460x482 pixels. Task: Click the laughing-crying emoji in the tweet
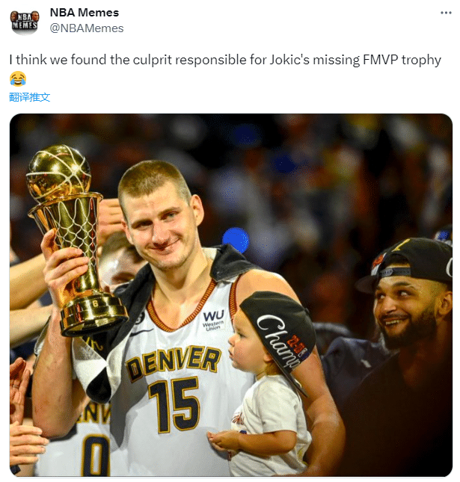click(x=17, y=78)
